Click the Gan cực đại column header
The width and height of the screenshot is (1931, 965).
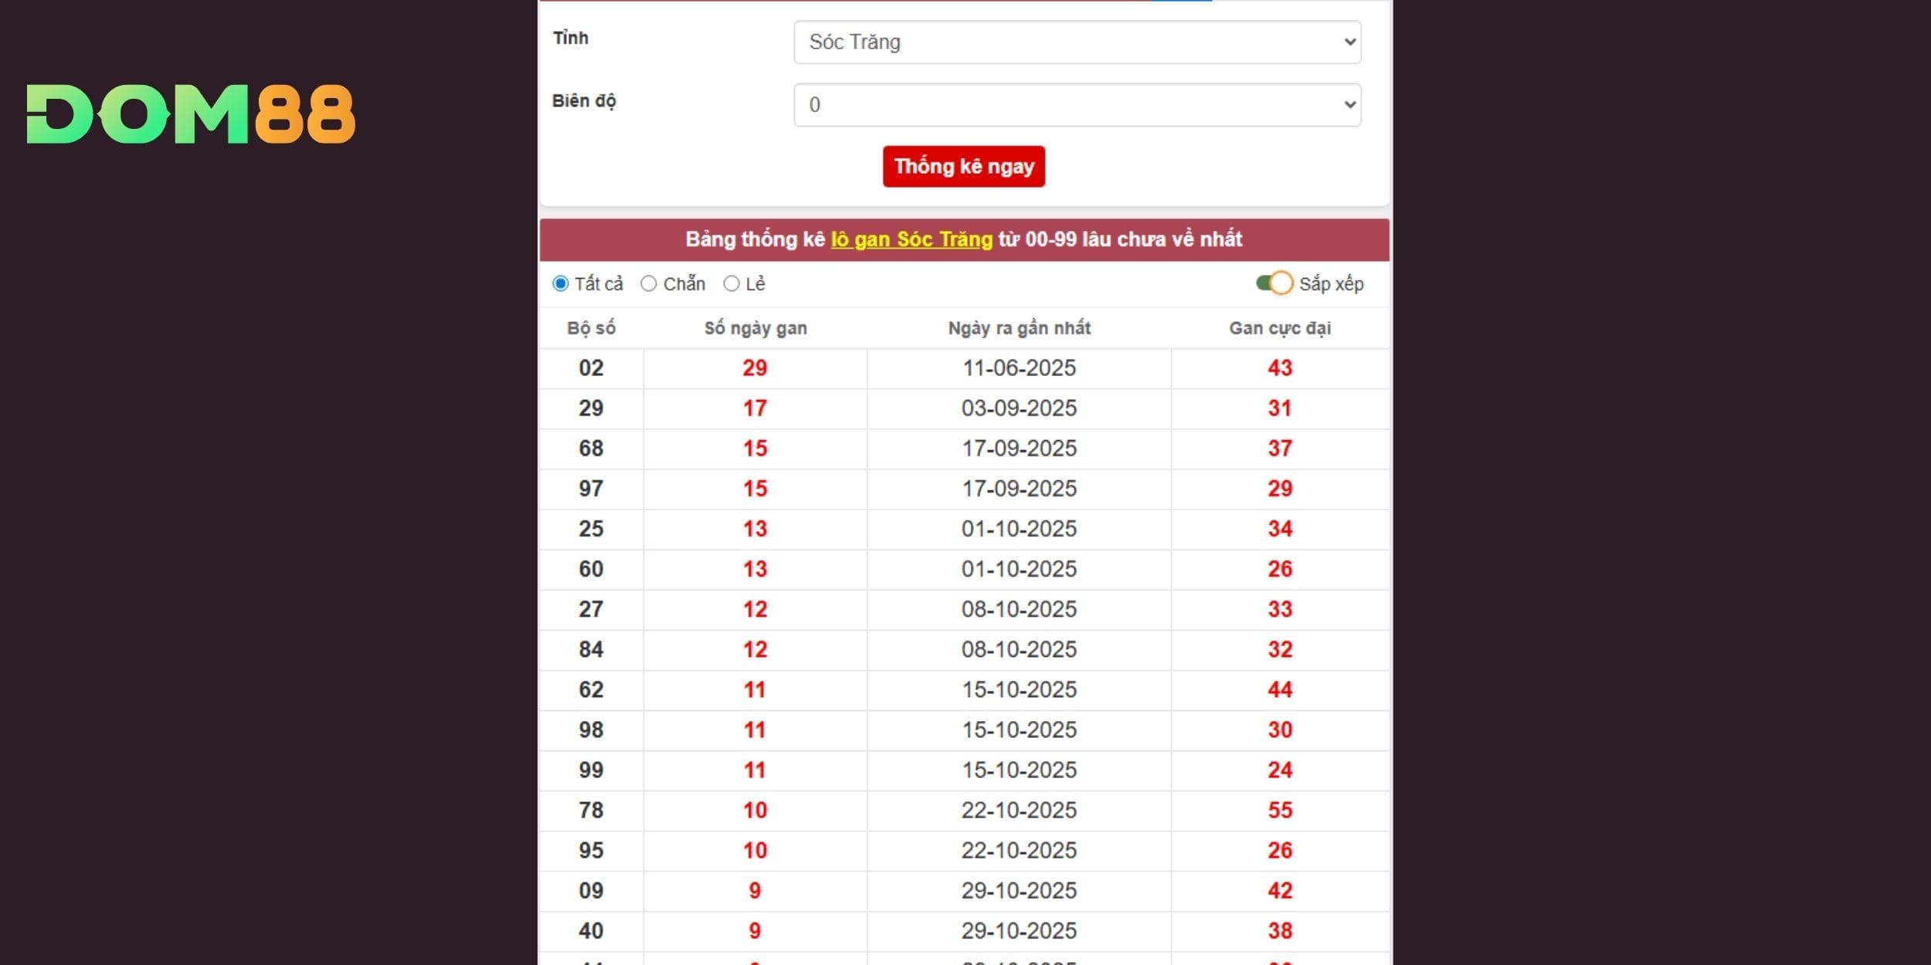click(x=1279, y=328)
